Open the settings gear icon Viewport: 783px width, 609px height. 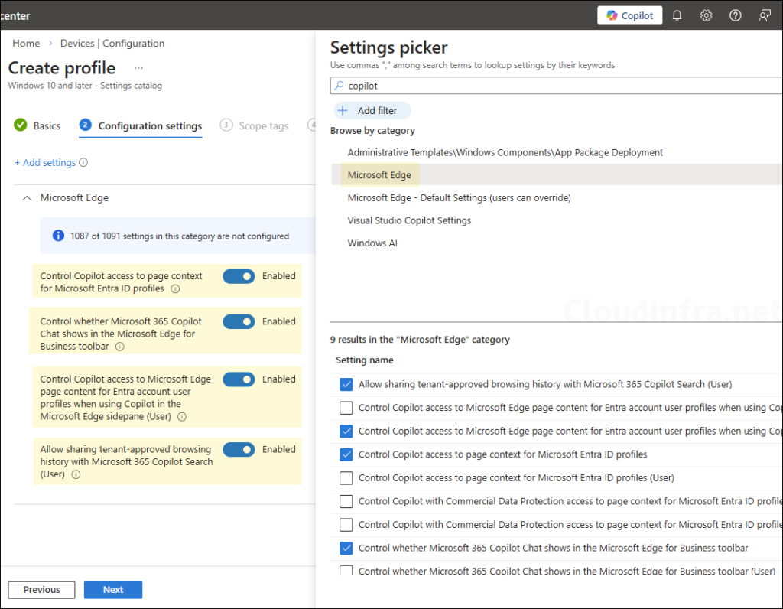click(706, 15)
